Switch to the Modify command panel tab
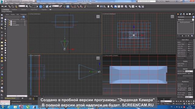195x109 pixels. tap(181, 14)
